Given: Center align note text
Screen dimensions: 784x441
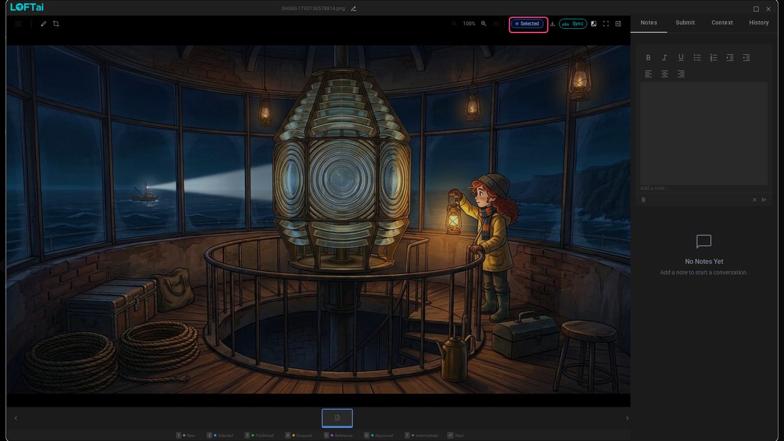Looking at the screenshot, I should click(665, 74).
